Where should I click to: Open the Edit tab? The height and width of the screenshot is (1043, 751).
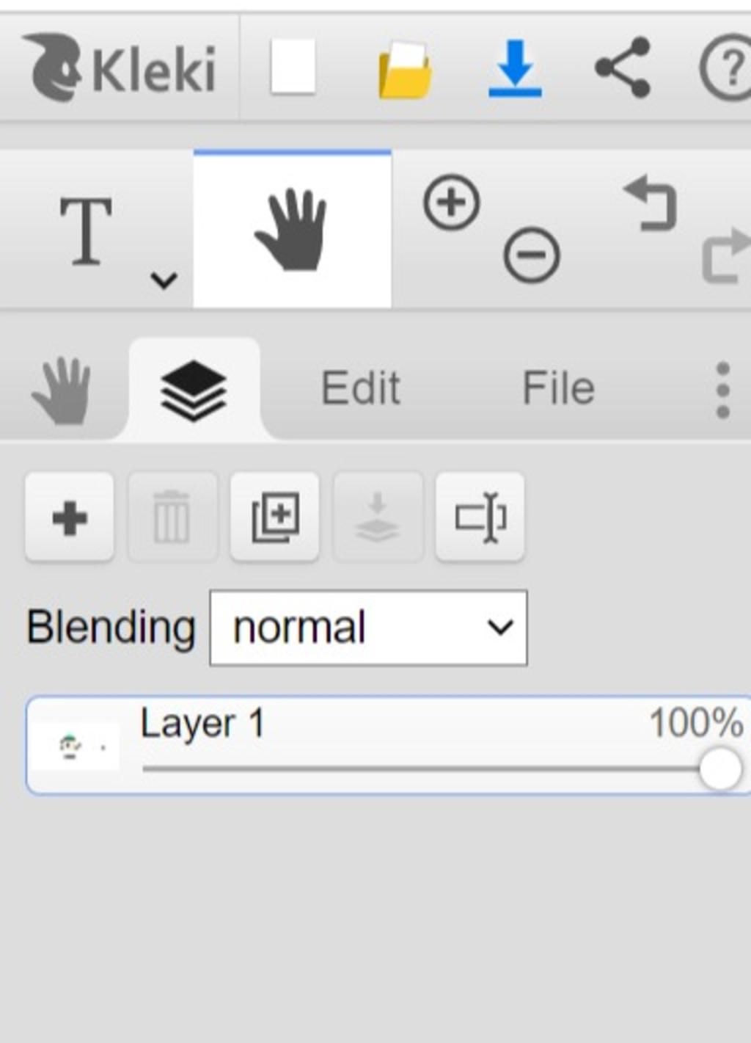point(361,388)
